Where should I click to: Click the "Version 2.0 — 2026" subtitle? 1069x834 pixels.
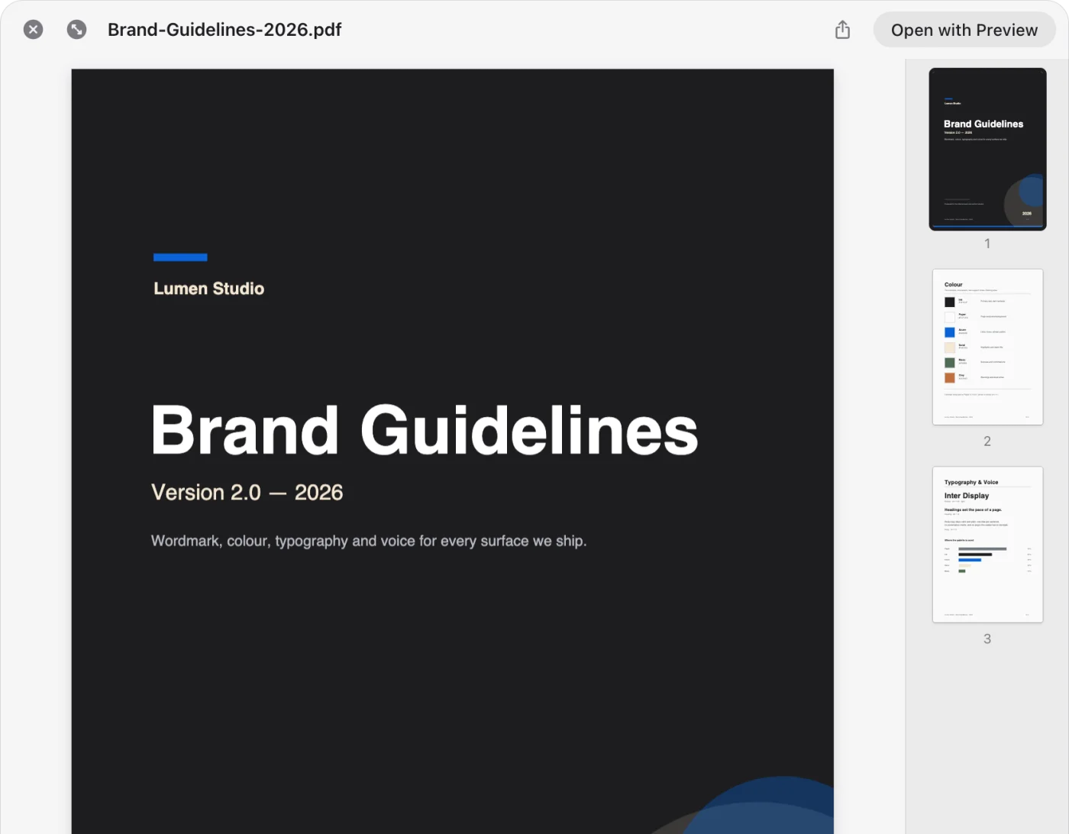[247, 493]
